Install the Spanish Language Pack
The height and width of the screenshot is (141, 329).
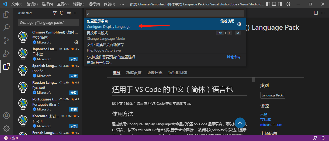click(x=74, y=76)
